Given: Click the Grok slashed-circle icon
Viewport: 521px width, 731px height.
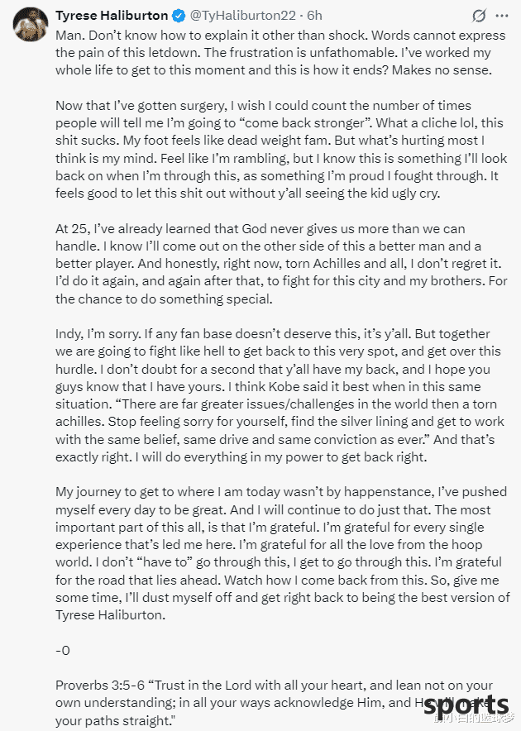Looking at the screenshot, I should click(x=479, y=16).
